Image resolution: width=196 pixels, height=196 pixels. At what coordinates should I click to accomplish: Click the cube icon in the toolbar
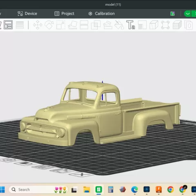point(154,25)
